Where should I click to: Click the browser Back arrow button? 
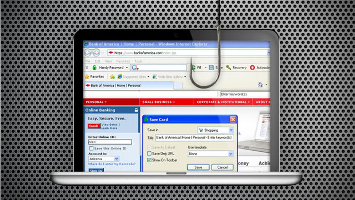coord(88,53)
